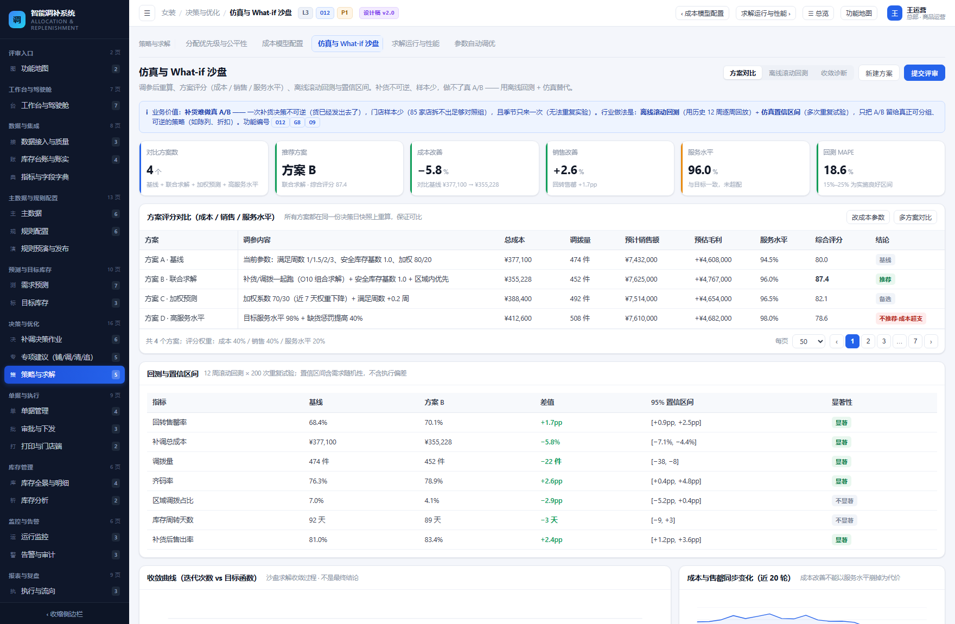Open the 成本模型配置 tab
The height and width of the screenshot is (624, 955).
point(282,43)
